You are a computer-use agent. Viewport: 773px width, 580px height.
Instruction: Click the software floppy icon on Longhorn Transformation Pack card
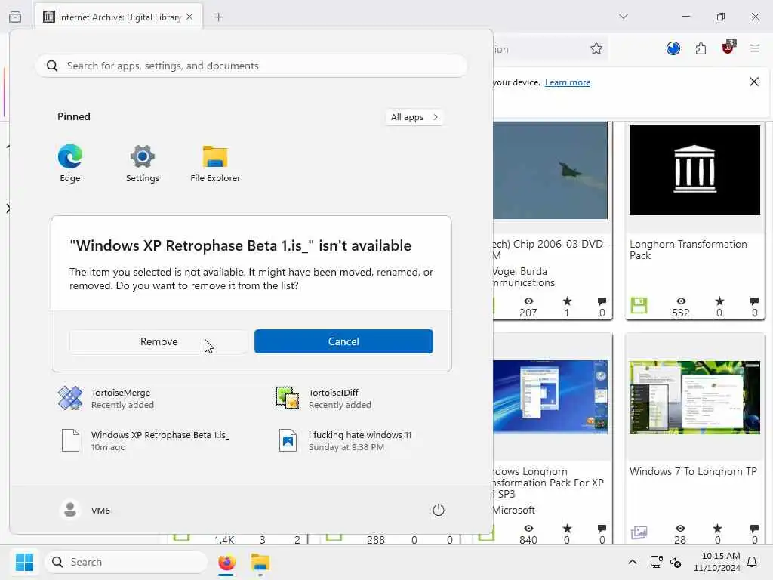click(x=639, y=306)
